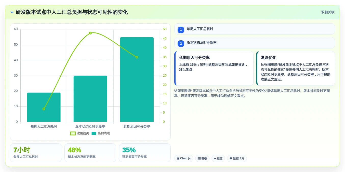Viewport: 345px width, 172px height.
Task: Click the right axis value 50
Action: [165, 29]
